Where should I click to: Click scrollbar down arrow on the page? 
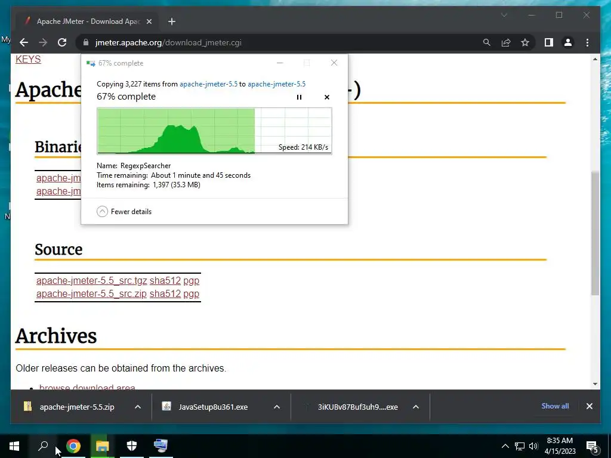[595, 383]
